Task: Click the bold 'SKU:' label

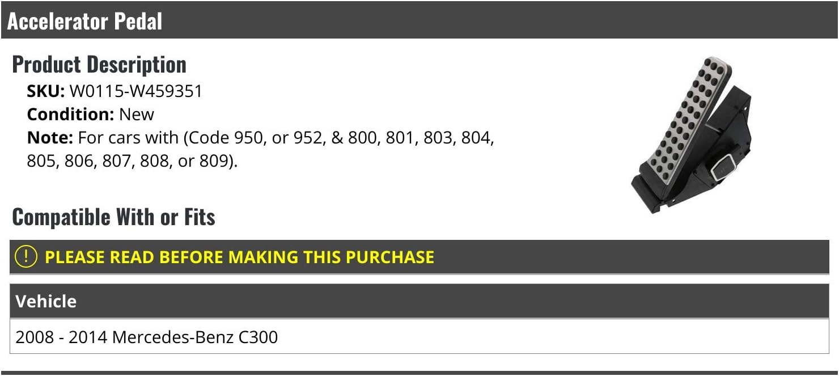Action: [46, 91]
